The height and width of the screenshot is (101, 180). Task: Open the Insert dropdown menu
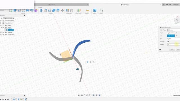tap(95, 13)
